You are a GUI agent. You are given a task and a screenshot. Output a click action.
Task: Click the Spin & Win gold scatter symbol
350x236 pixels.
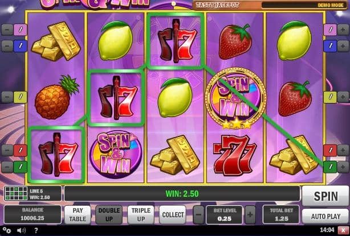[236, 98]
